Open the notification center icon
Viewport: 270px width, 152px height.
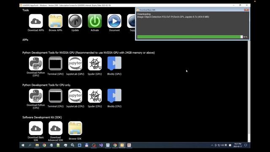point(246,145)
